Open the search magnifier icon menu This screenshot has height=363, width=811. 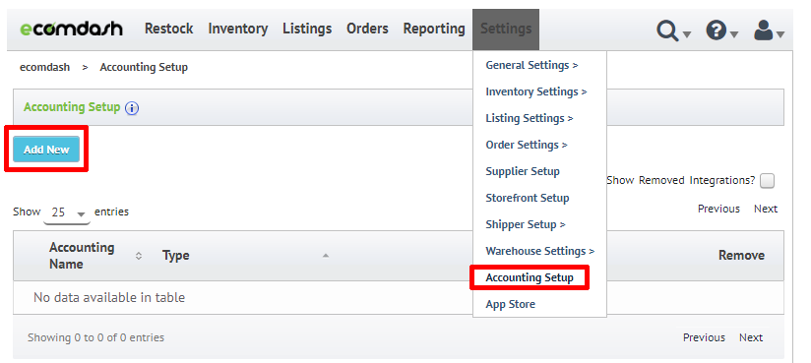673,30
